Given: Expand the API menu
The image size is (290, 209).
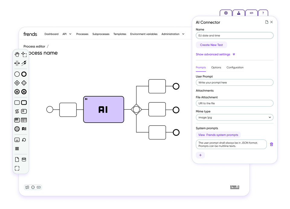Looking at the screenshot, I should (x=67, y=34).
